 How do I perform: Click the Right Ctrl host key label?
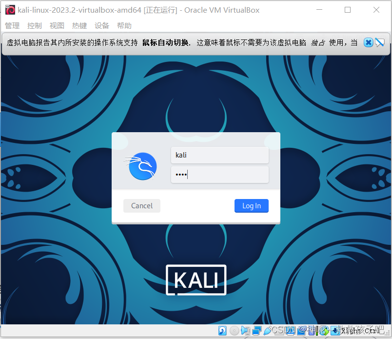click(361, 331)
